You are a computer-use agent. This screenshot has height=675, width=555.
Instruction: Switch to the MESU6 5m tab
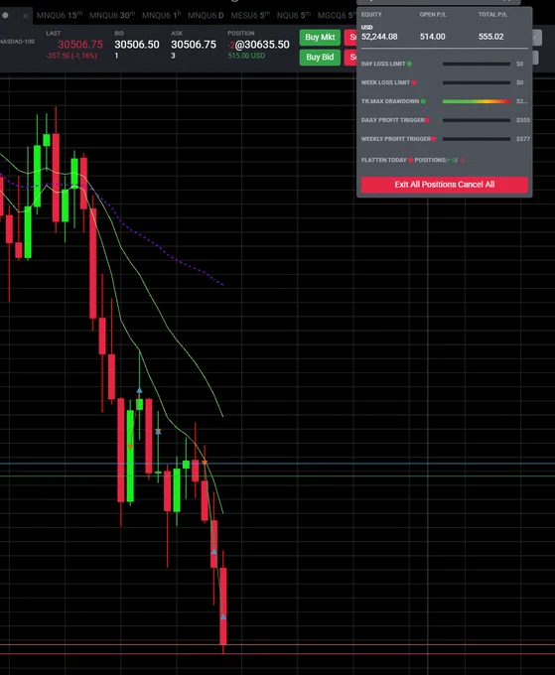[250, 15]
